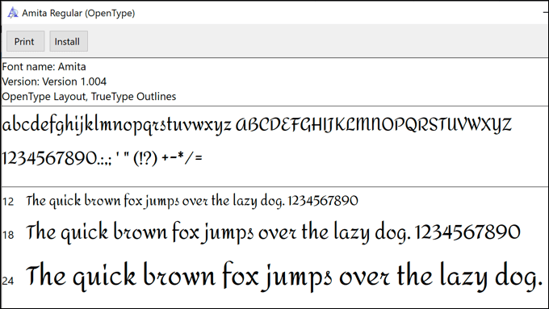
Task: Click the font viewer title bar icon
Action: 13,13
